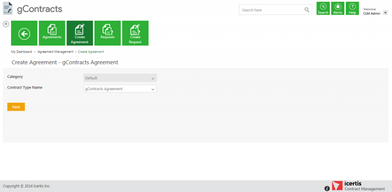Click the Contract Type Name label

(25, 88)
